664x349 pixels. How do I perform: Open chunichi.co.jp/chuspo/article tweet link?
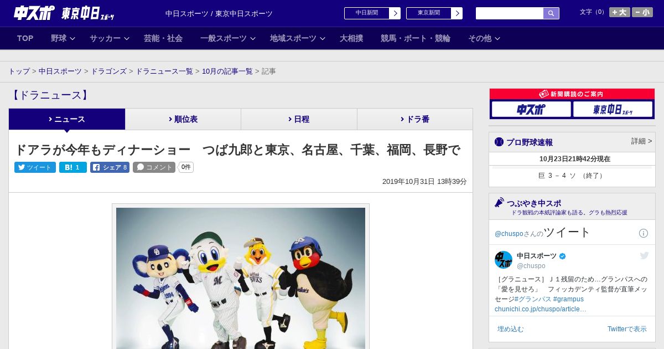[541, 309]
